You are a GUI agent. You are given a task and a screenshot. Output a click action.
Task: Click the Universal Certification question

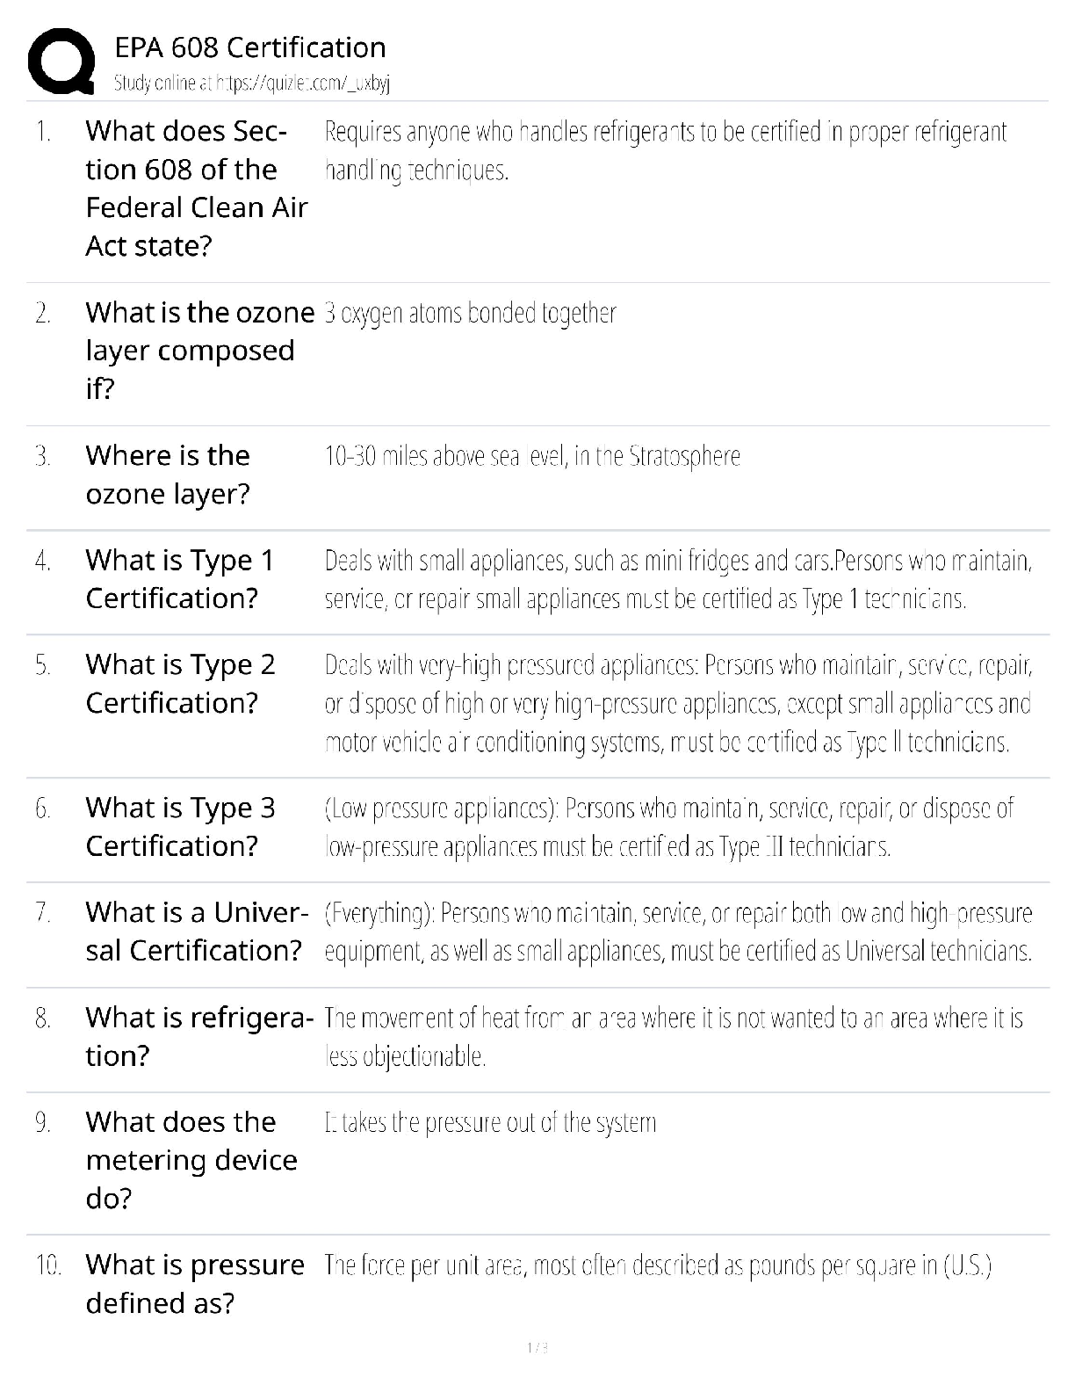196,932
